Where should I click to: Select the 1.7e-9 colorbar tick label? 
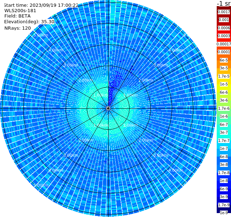point(224,205)
